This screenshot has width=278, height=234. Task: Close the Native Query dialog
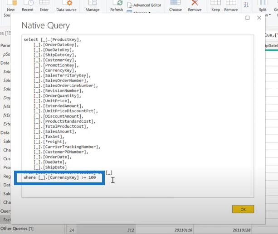259,18
